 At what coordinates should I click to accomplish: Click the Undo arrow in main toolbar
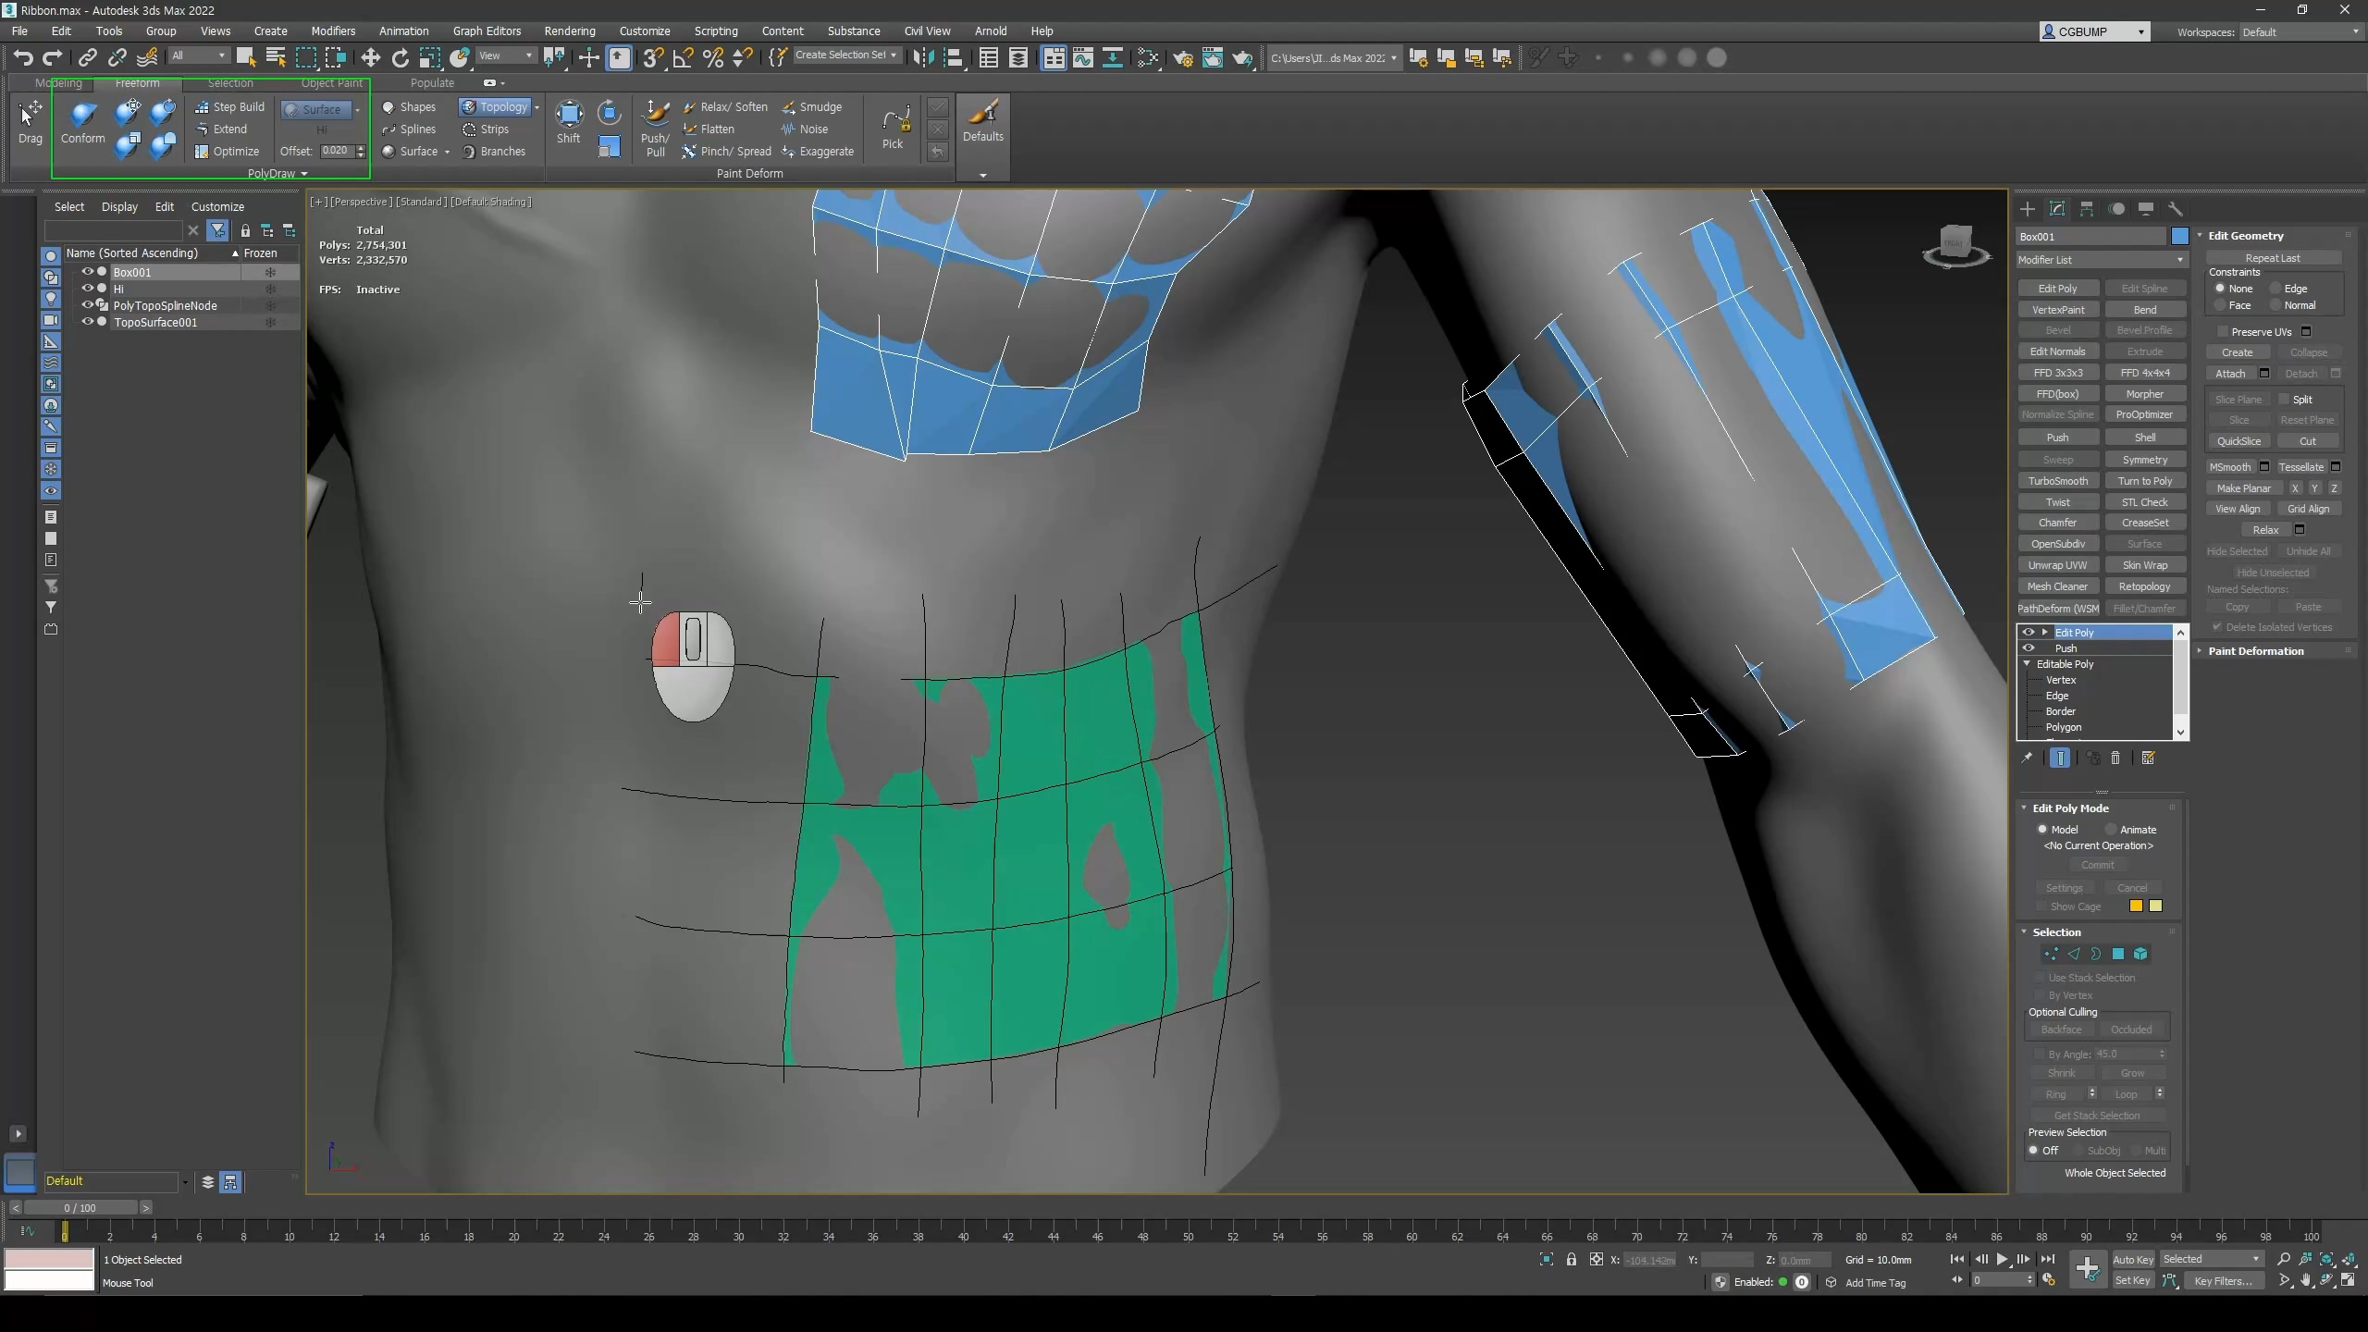point(22,57)
